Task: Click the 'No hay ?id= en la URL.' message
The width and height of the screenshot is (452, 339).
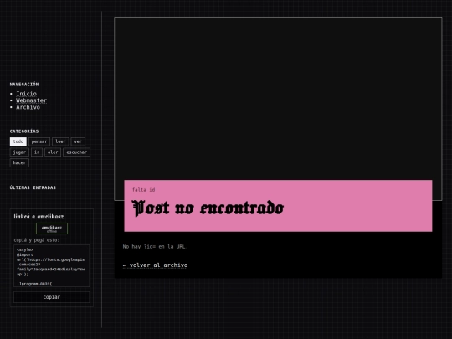Action: click(155, 247)
